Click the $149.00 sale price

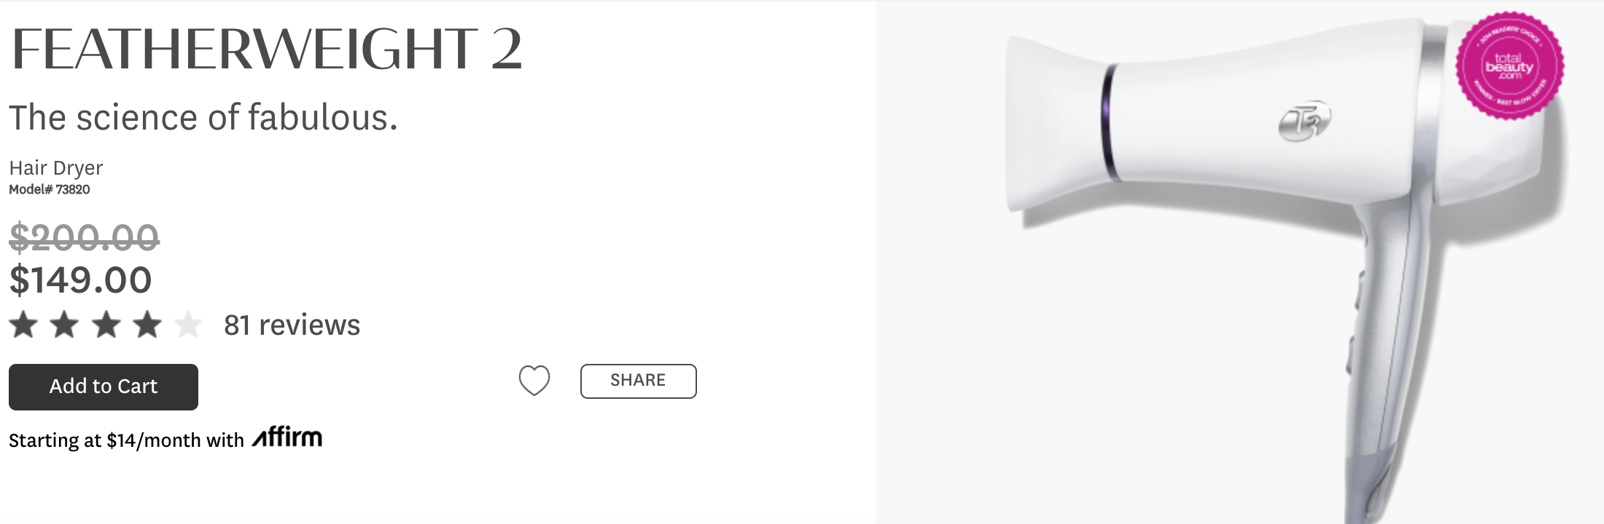point(80,280)
